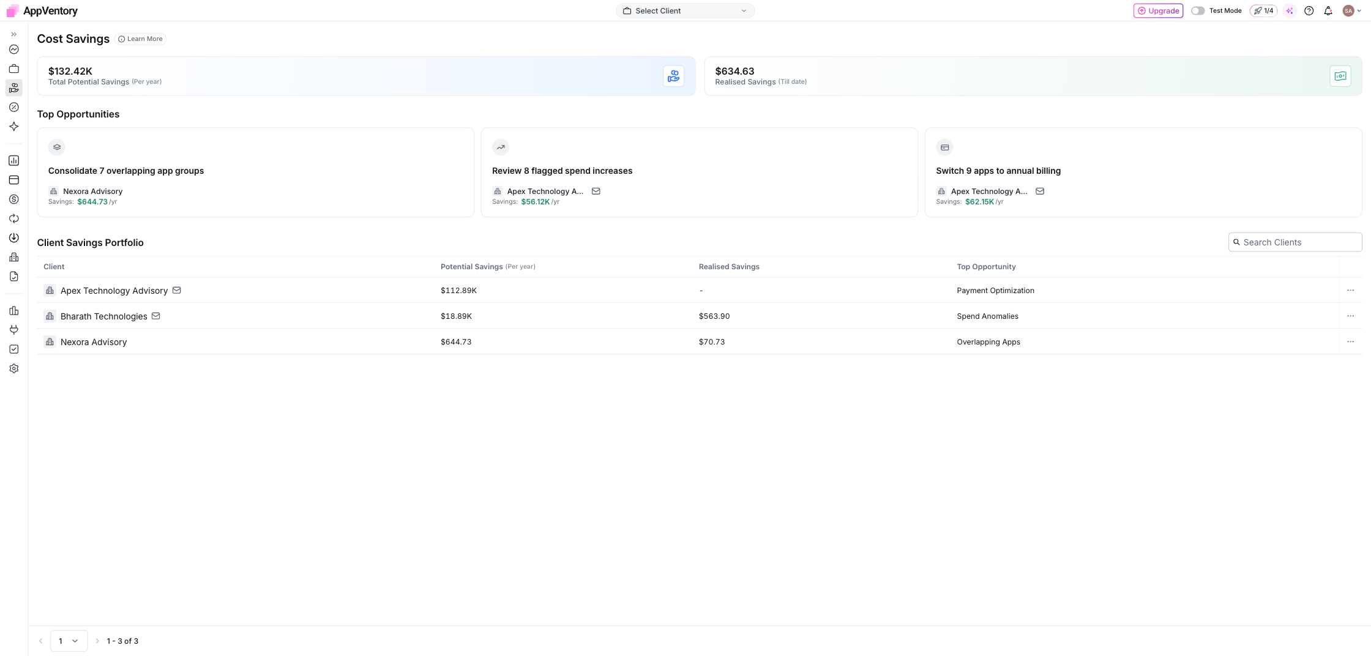Click the $112.89K potential savings value

pyautogui.click(x=458, y=291)
